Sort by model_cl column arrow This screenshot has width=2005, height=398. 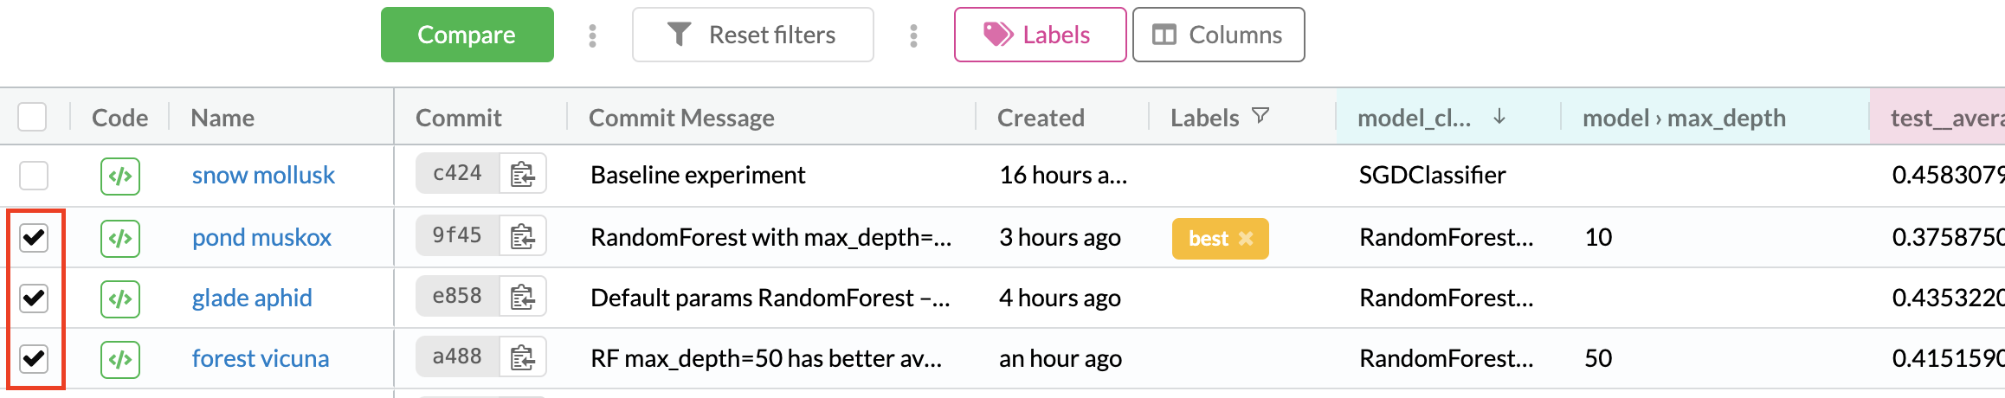tap(1499, 117)
